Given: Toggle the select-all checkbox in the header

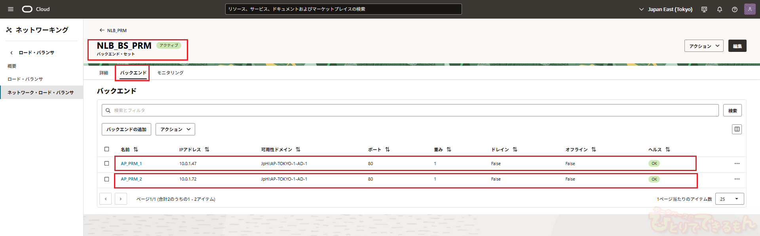Looking at the screenshot, I should (x=106, y=149).
